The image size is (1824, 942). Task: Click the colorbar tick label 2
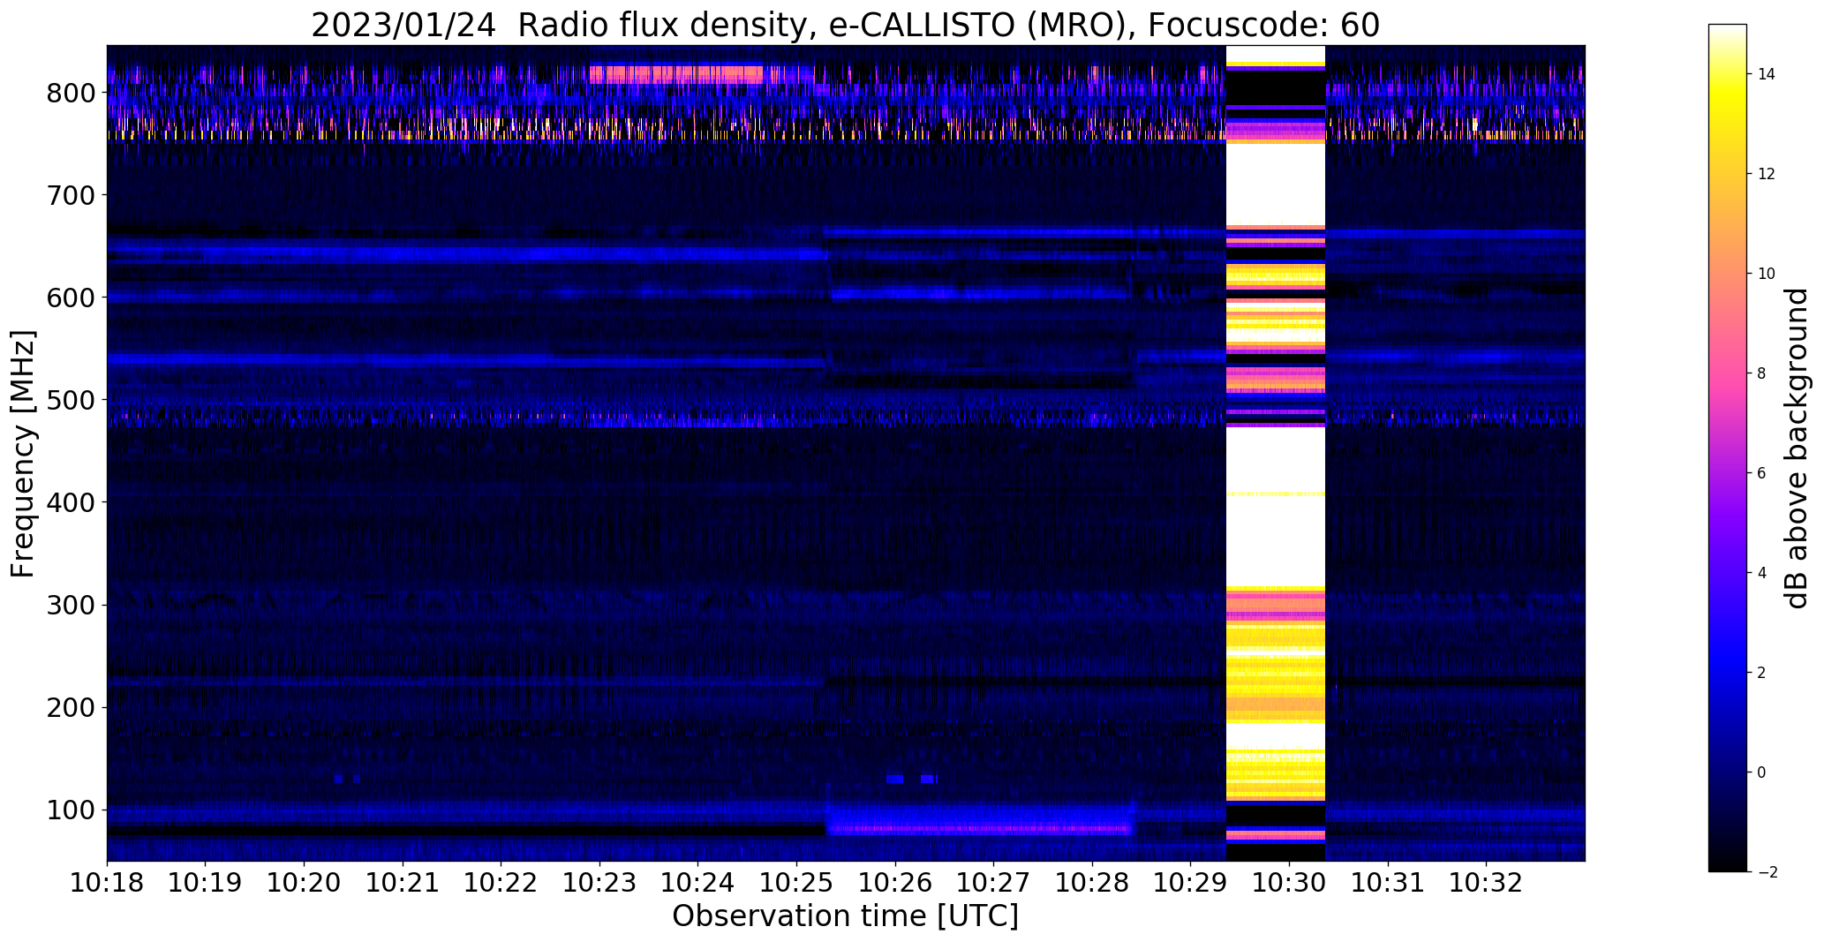(1762, 673)
